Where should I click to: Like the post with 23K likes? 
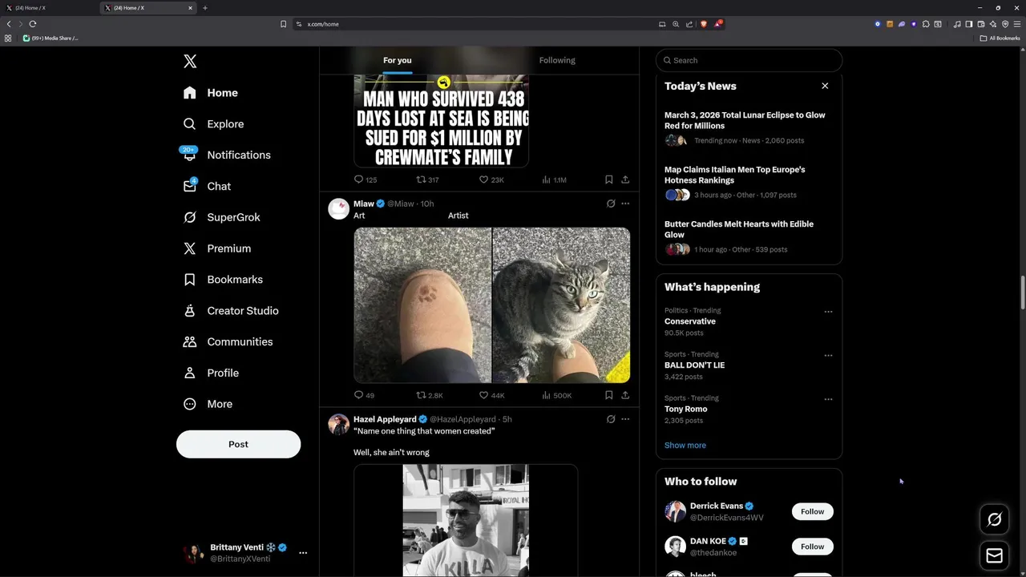point(483,180)
